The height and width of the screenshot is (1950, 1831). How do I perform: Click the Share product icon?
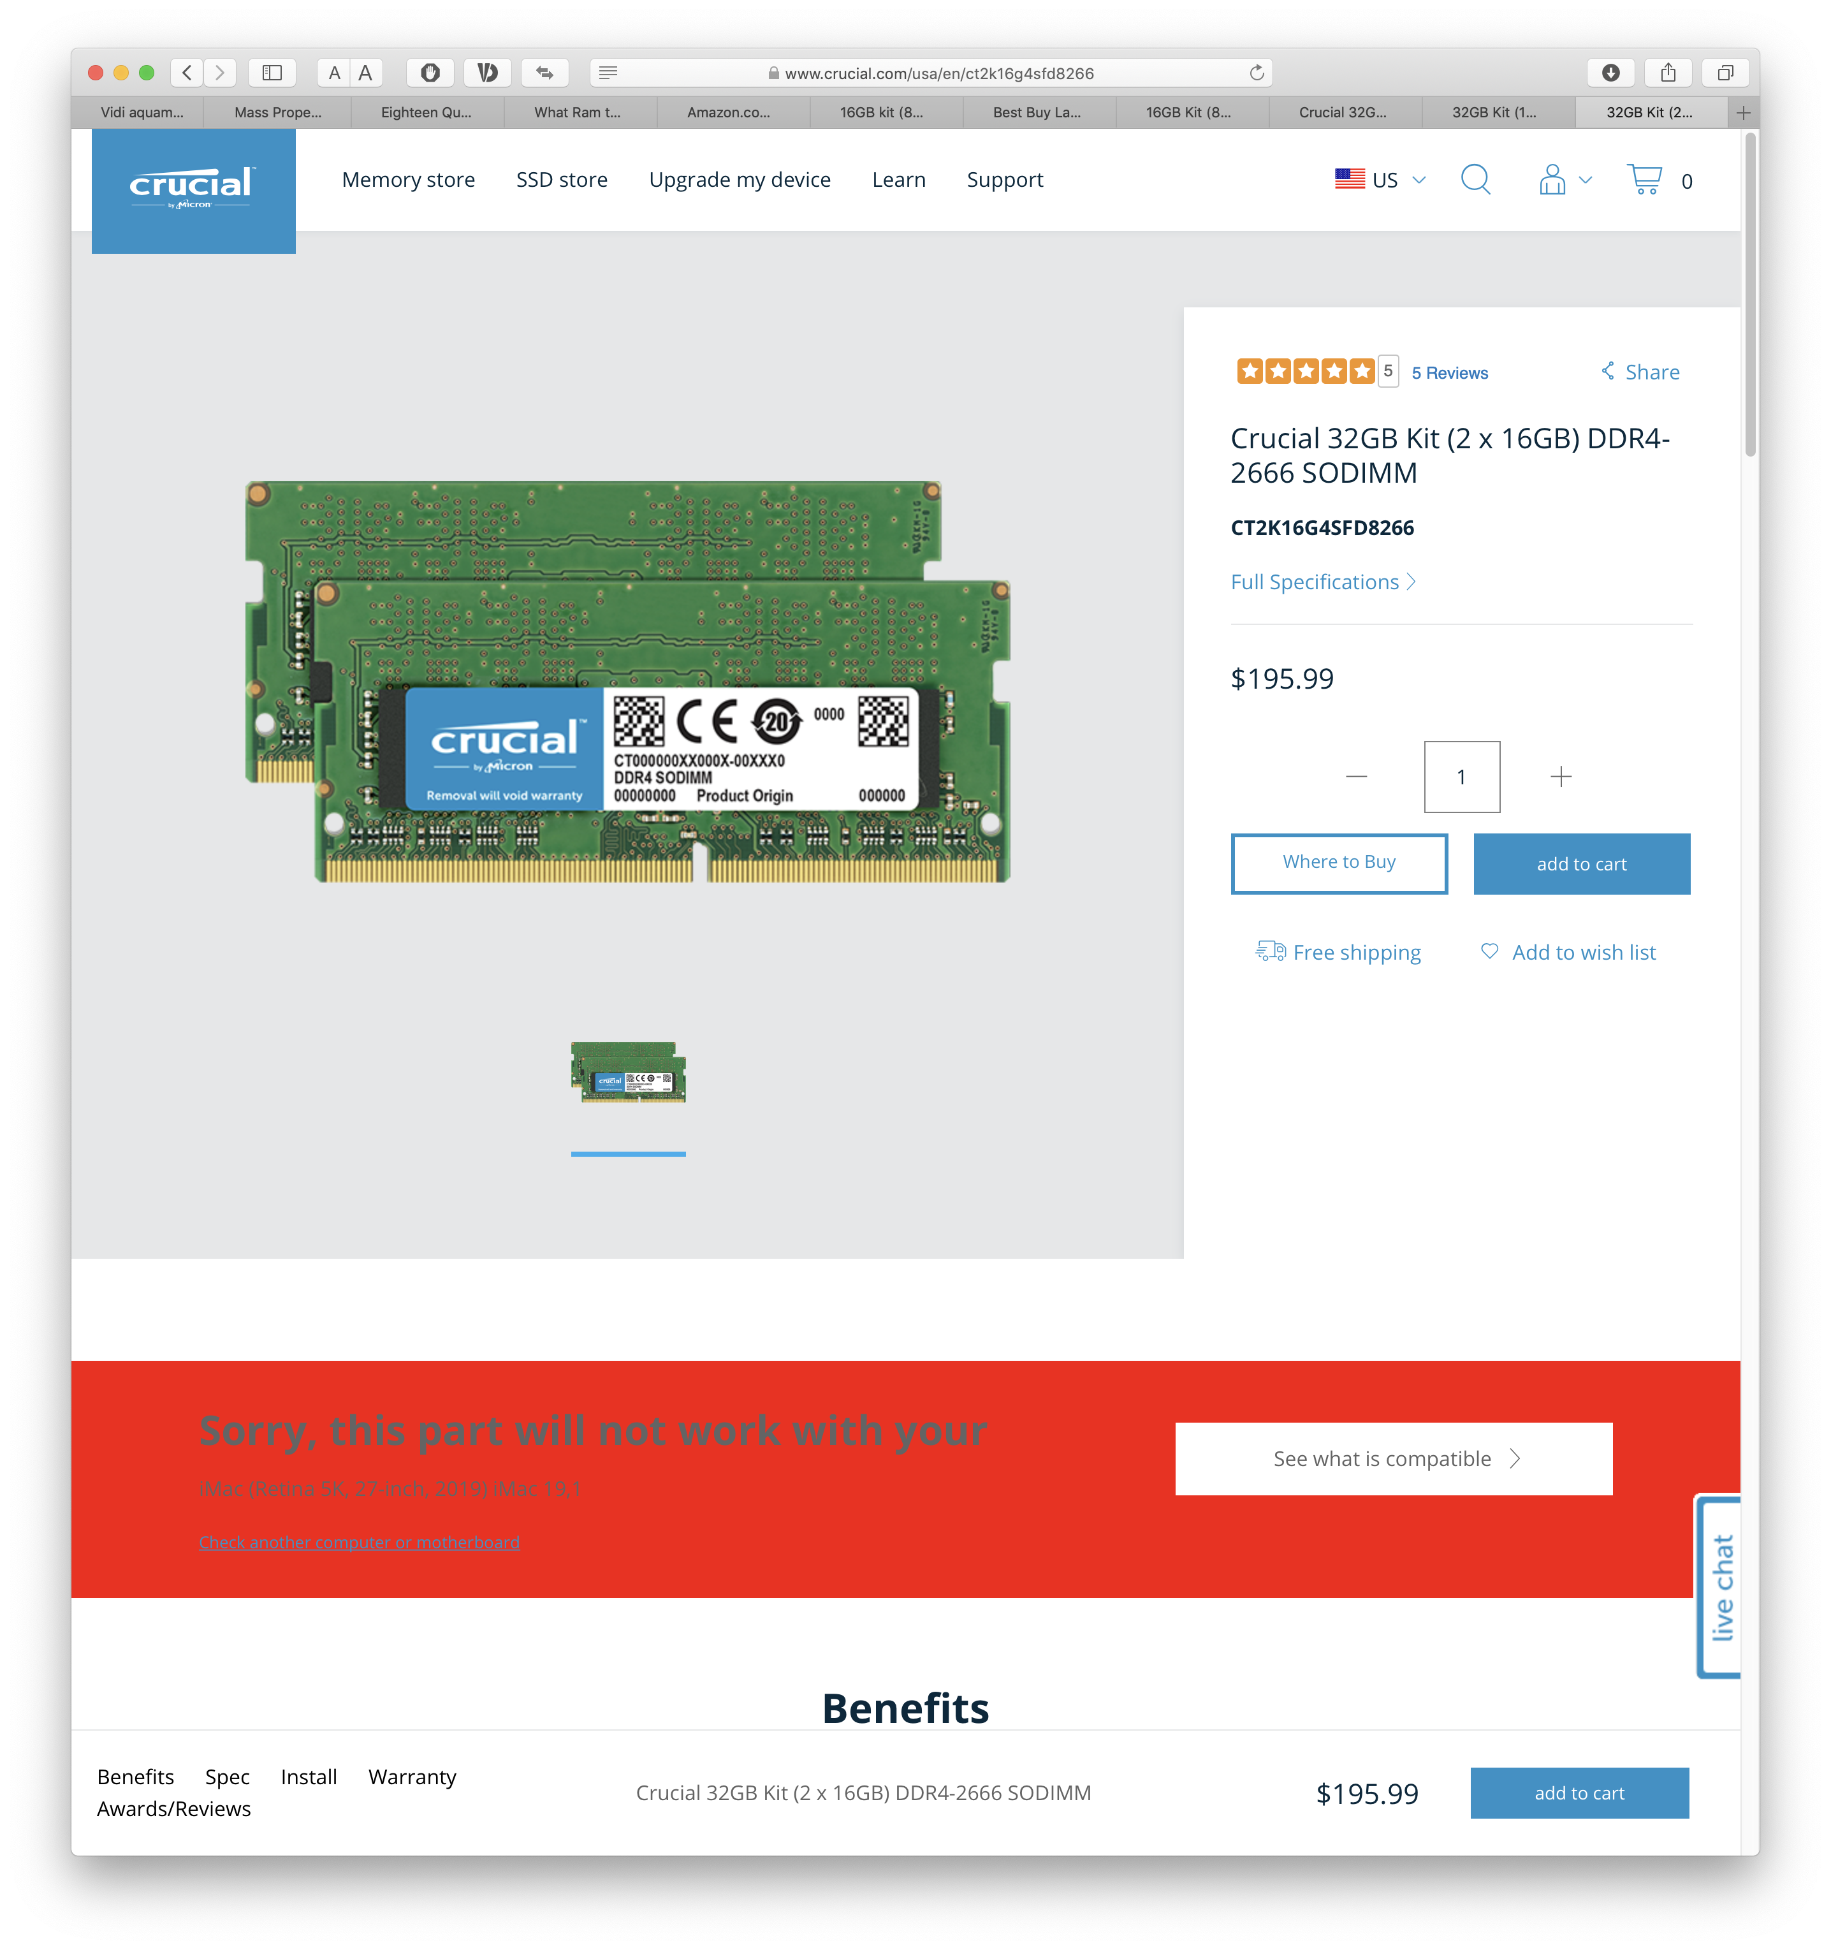tap(1609, 370)
